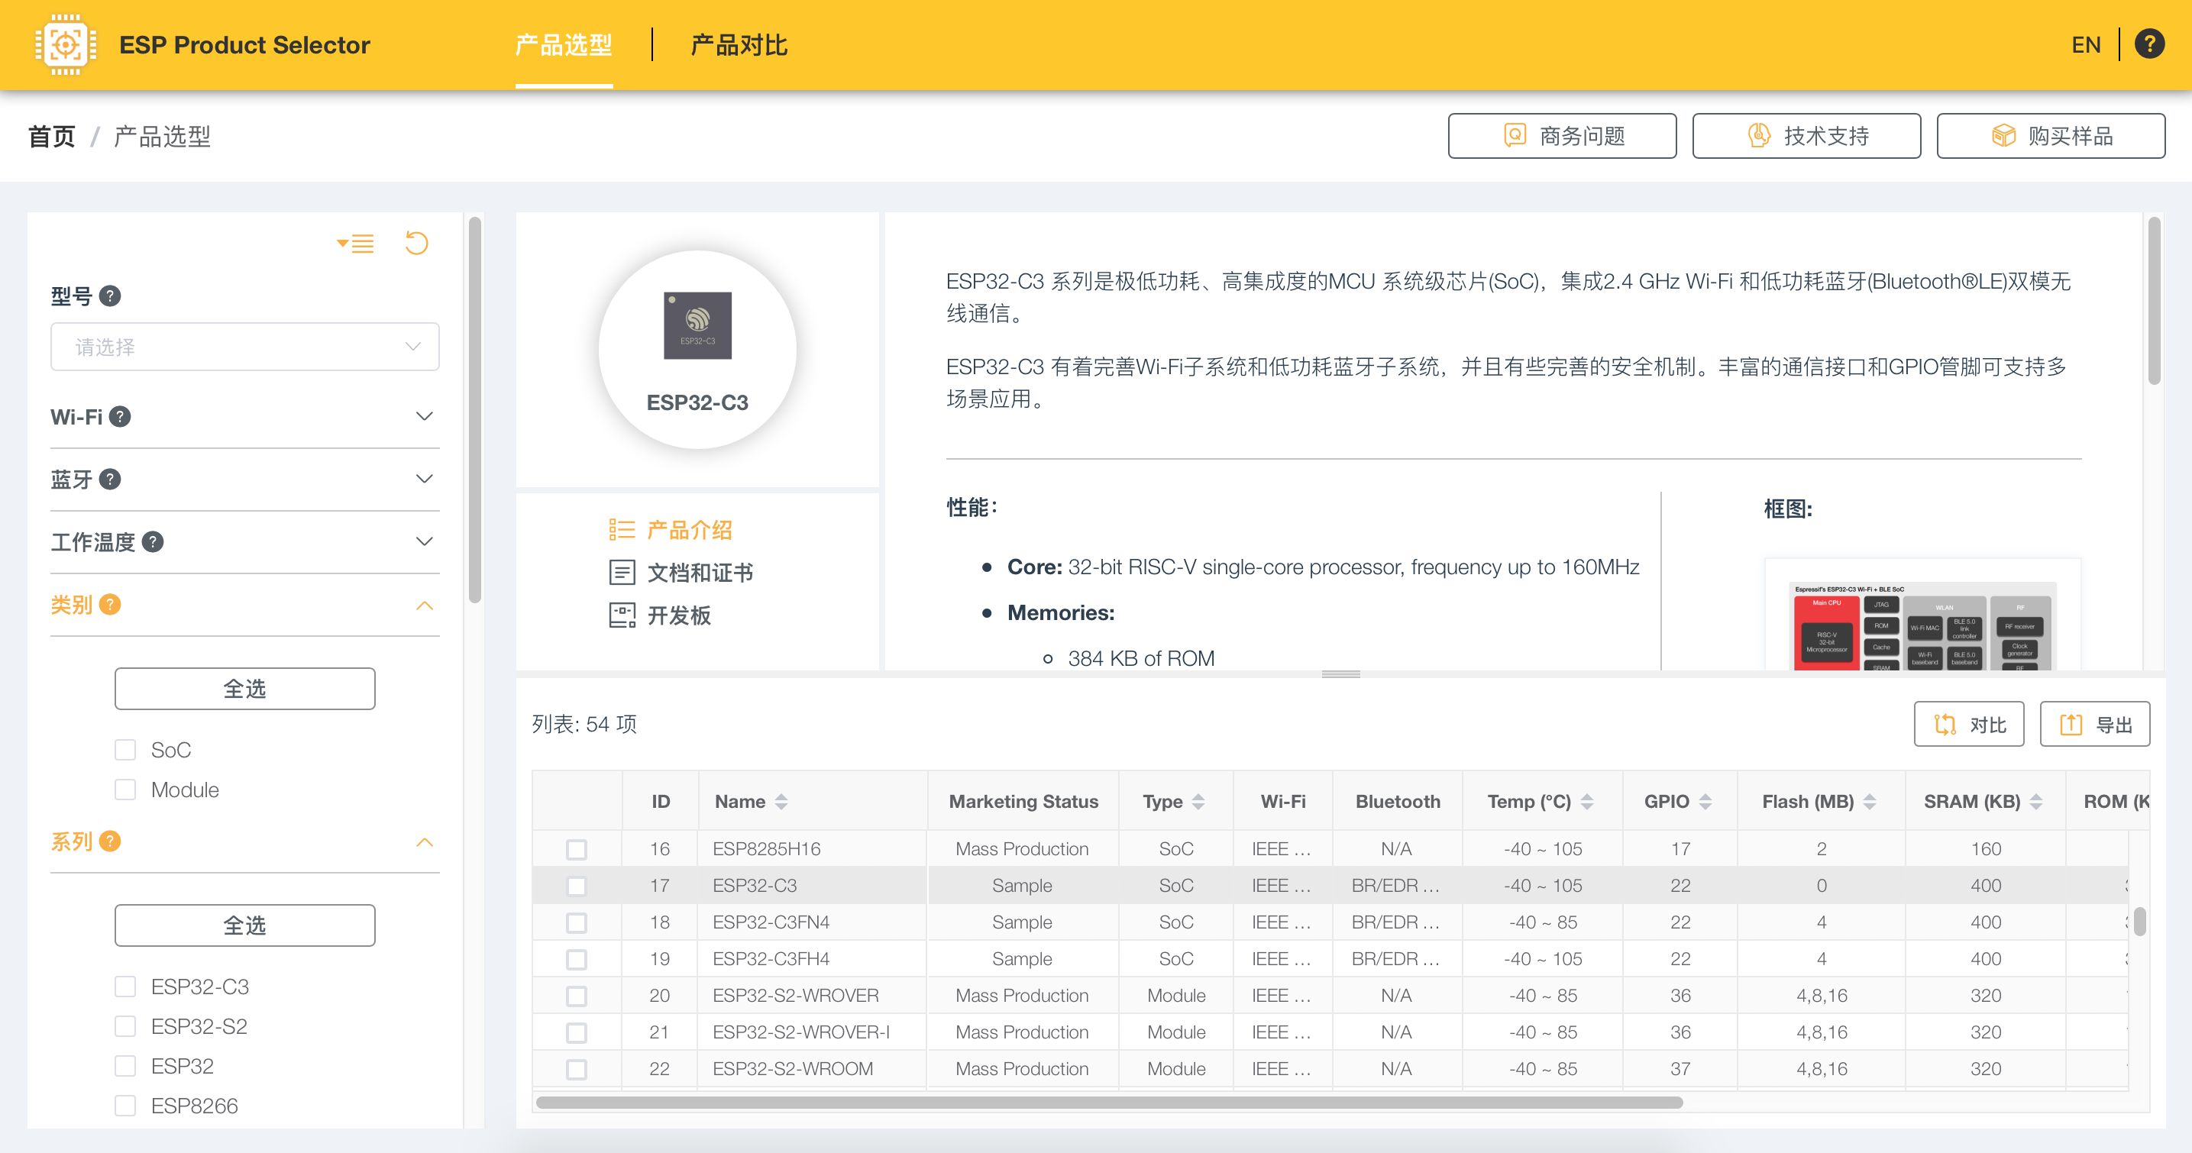The height and width of the screenshot is (1153, 2192).
Task: Collapse the 系列 filter section
Action: point(424,841)
